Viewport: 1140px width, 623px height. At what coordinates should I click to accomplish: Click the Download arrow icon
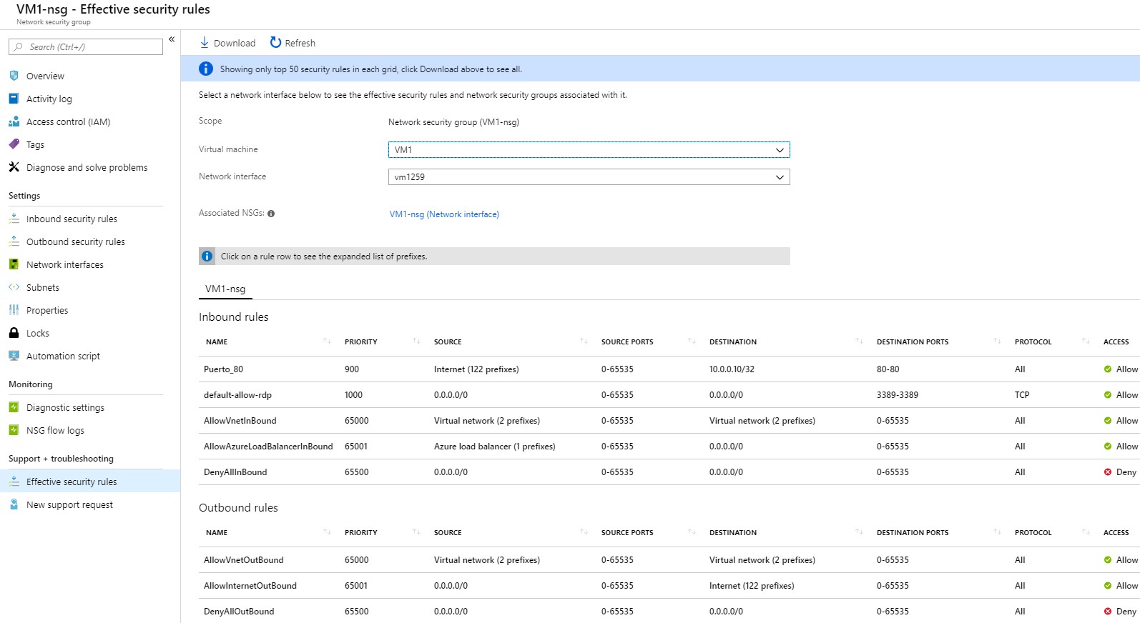(x=205, y=43)
